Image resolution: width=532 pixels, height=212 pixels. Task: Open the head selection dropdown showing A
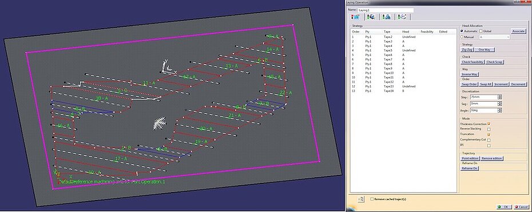pos(495,37)
